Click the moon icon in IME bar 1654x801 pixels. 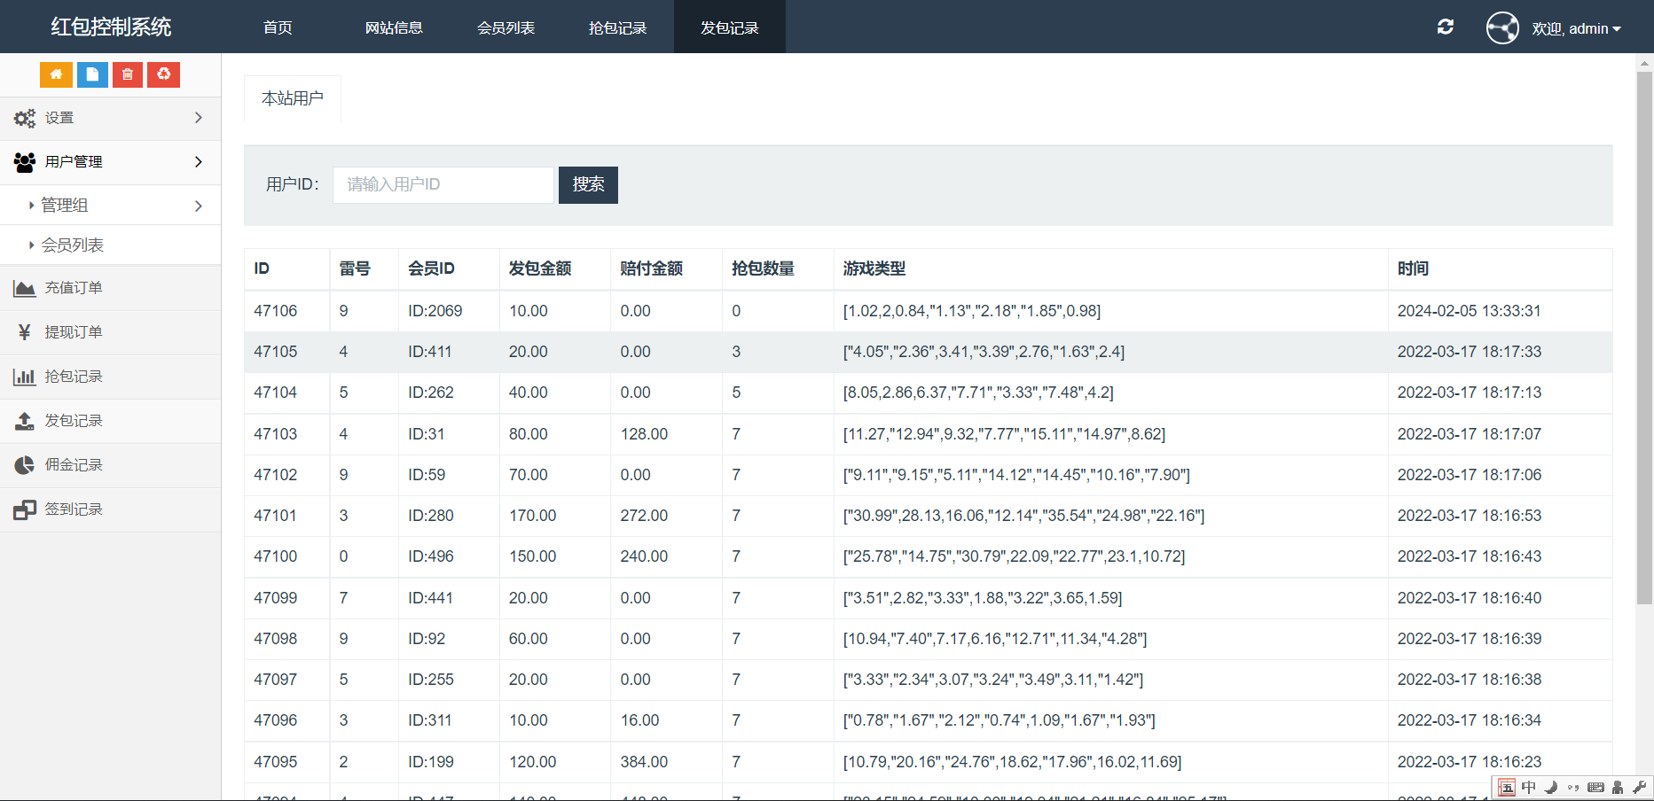[x=1551, y=788]
